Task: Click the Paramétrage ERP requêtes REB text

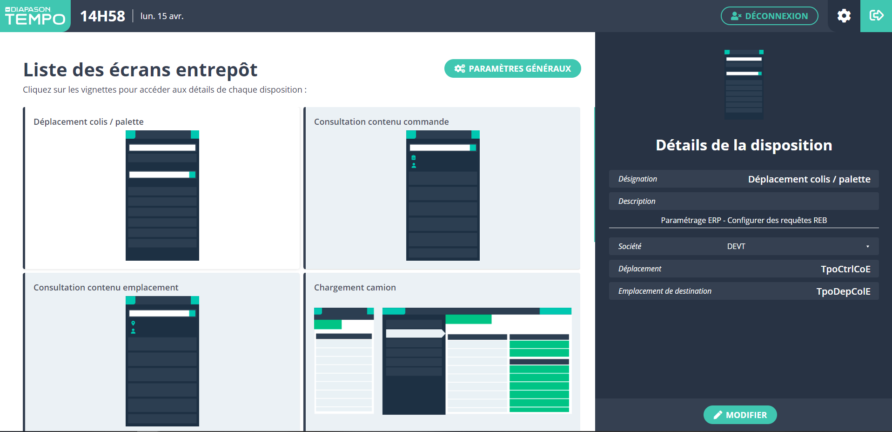Action: click(744, 220)
